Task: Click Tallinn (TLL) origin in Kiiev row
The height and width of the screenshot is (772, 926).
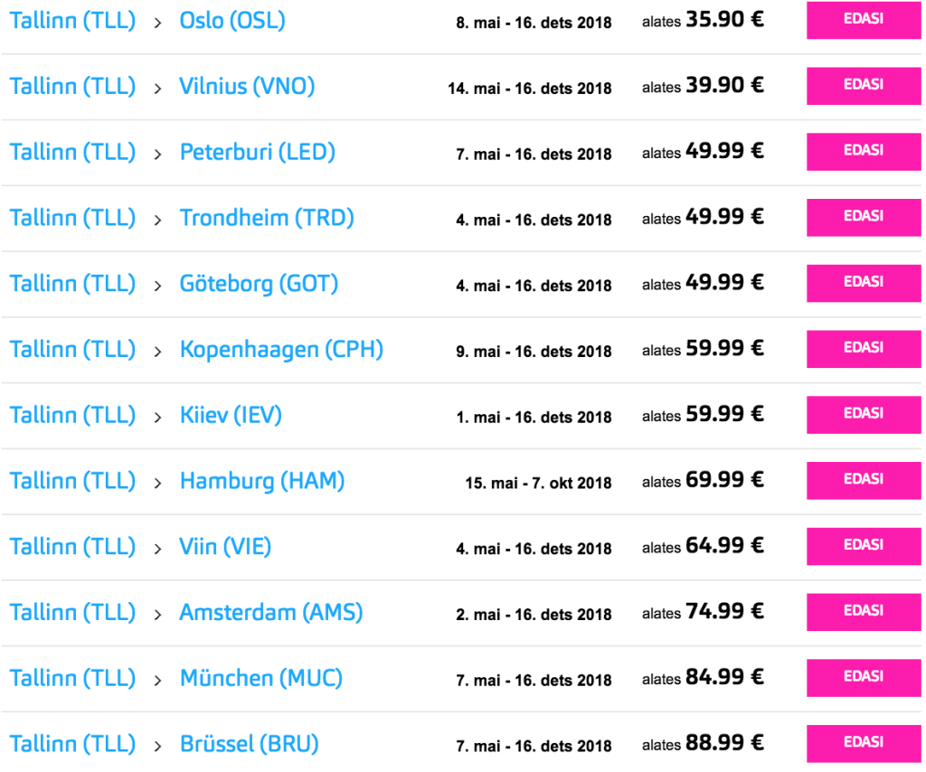Action: (72, 415)
